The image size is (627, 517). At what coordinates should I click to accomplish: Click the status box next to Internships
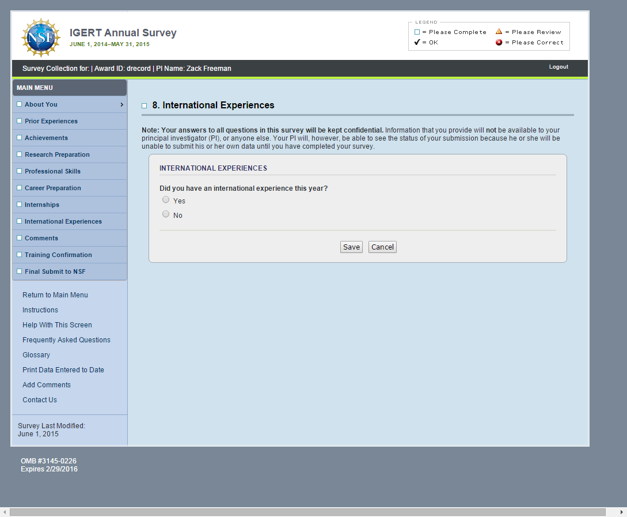(x=20, y=205)
